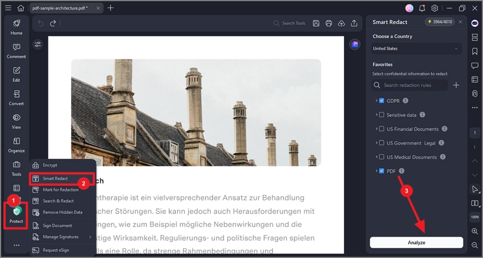Open the View sidebar tool
The image size is (483, 258).
pos(16,121)
